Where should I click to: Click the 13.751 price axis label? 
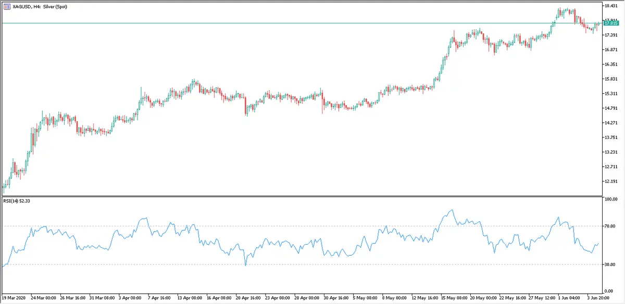click(x=611, y=137)
